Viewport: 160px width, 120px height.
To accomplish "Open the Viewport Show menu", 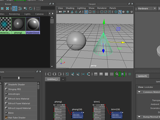I will [x=91, y=8].
